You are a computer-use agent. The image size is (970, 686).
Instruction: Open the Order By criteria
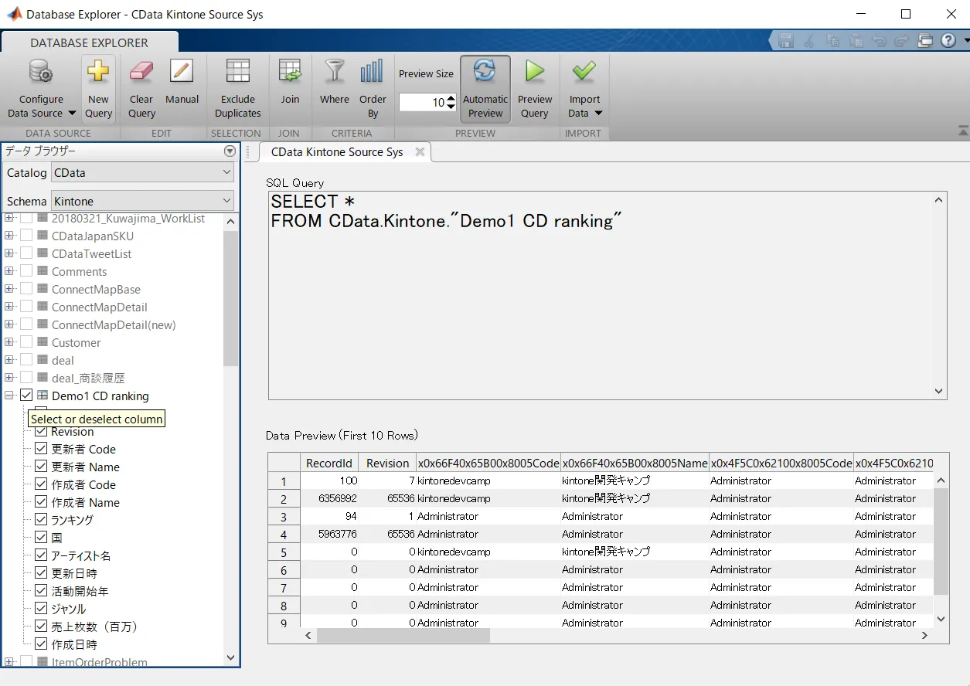pyautogui.click(x=373, y=87)
